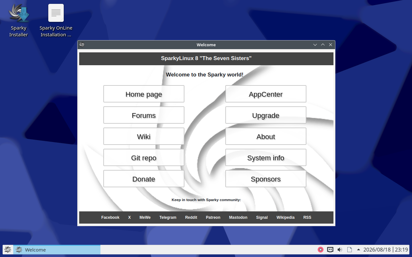Image resolution: width=412 pixels, height=257 pixels.
Task: Follow the X community link
Action: click(x=129, y=217)
